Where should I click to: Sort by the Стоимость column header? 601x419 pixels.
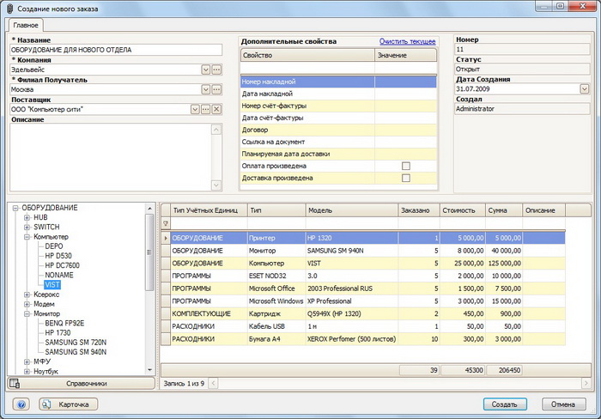point(461,209)
